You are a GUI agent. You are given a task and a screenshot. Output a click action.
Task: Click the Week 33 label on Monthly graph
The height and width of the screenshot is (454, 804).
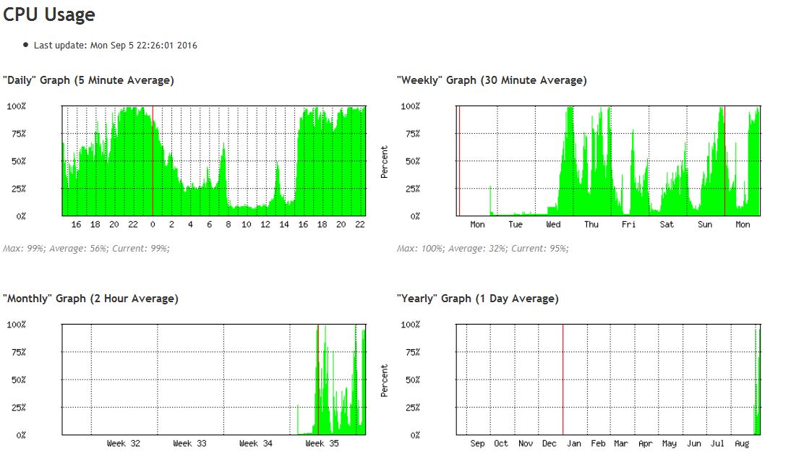[189, 443]
